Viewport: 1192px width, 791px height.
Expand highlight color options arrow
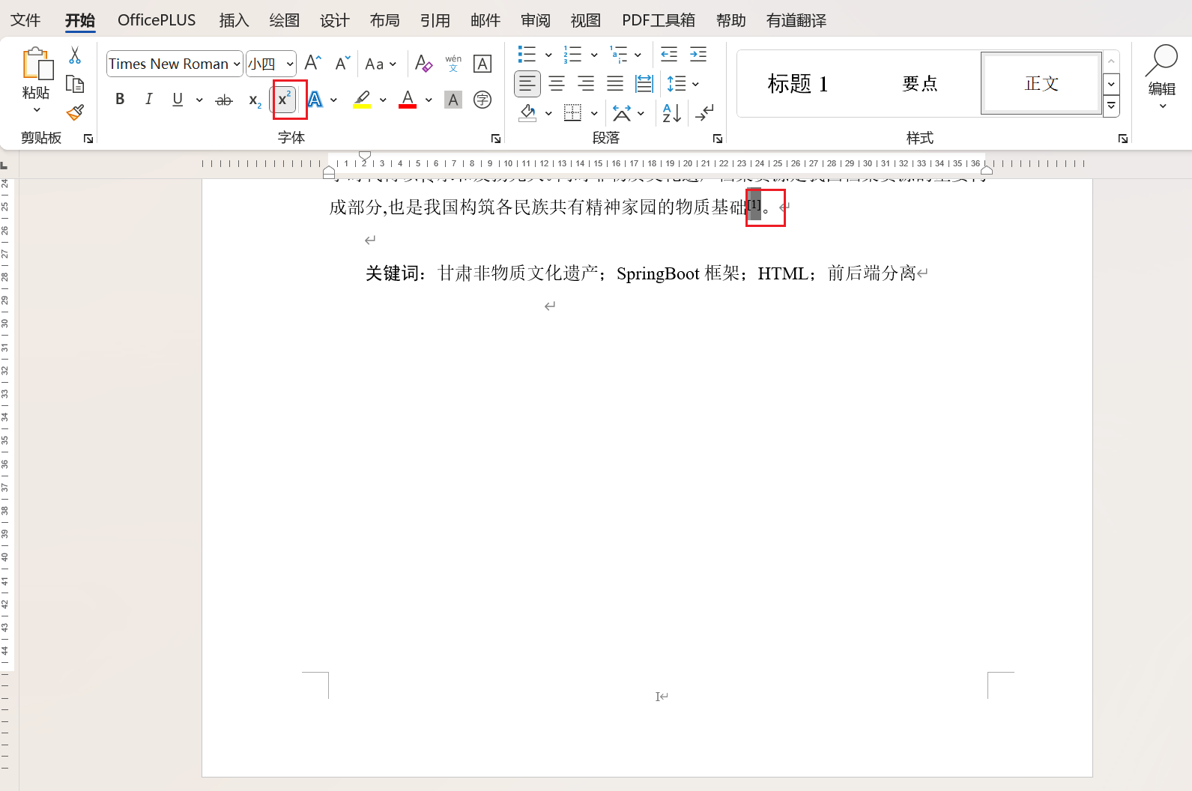[383, 100]
